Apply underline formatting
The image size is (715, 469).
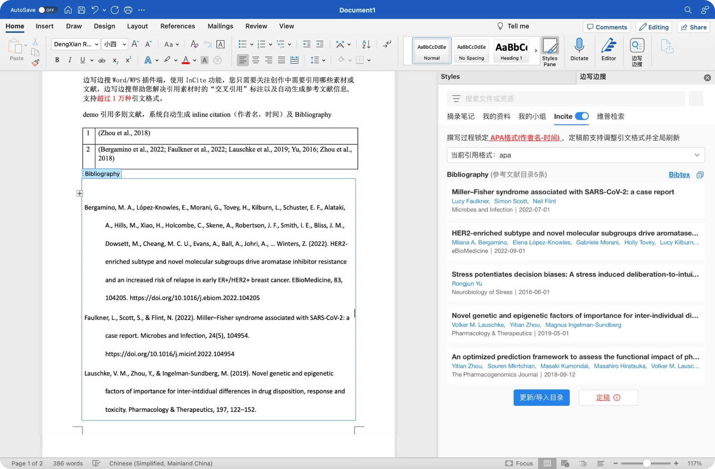pos(82,60)
